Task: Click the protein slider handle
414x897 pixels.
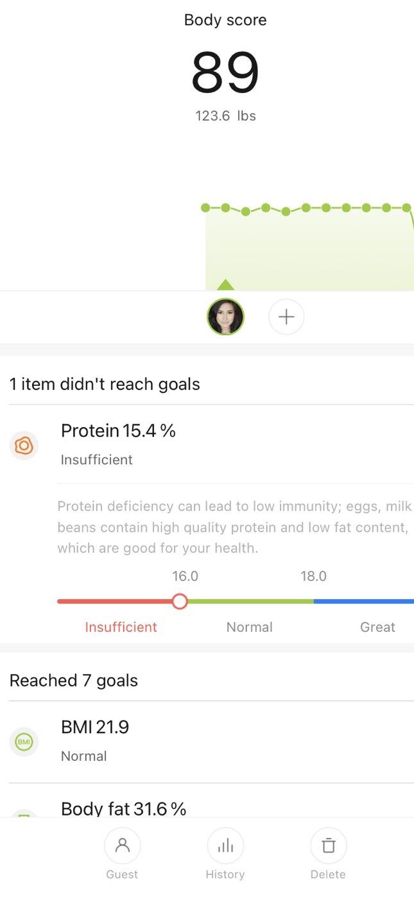Action: click(180, 602)
